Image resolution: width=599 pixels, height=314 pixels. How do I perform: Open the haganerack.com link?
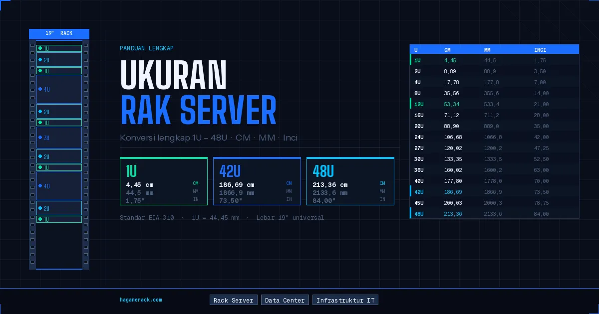141,300
